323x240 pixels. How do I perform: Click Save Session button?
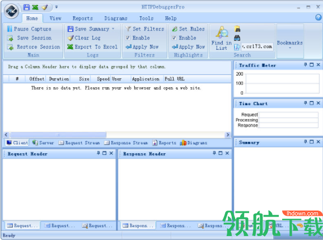(29, 38)
